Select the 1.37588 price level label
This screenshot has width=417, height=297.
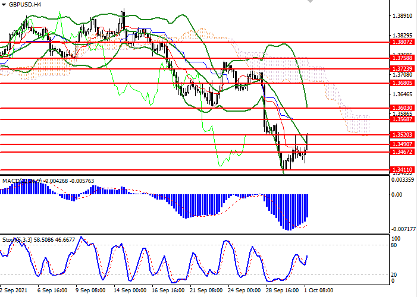402,58
